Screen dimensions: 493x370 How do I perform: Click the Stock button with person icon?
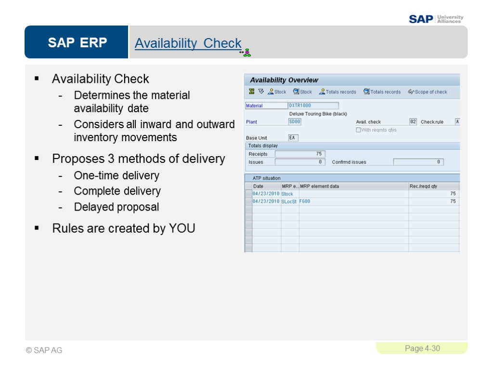pyautogui.click(x=277, y=92)
